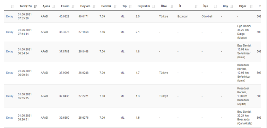
Task: Open Detay for the 07:44:14 event
Action: click(10, 32)
